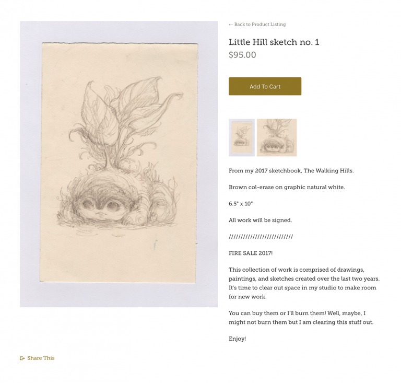The image size is (401, 383).
Task: Select the second thumbnail showing the close-up
Action: 277,137
